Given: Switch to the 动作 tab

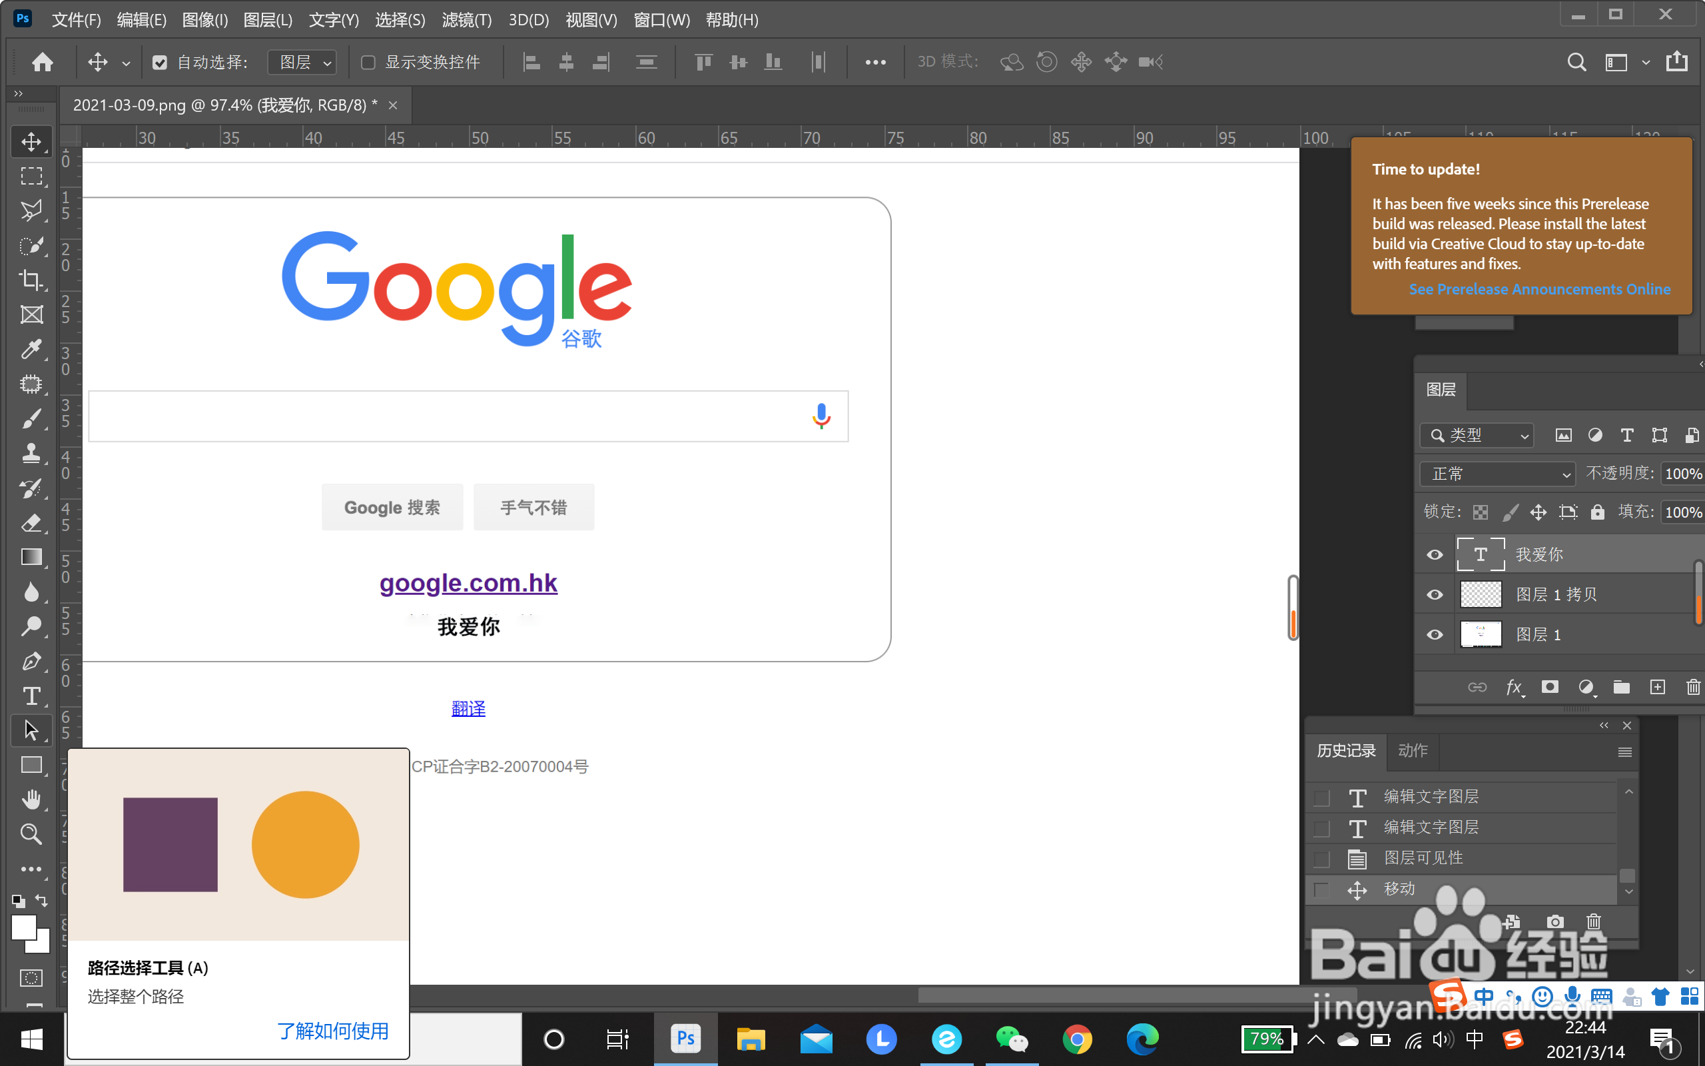Looking at the screenshot, I should (x=1413, y=751).
